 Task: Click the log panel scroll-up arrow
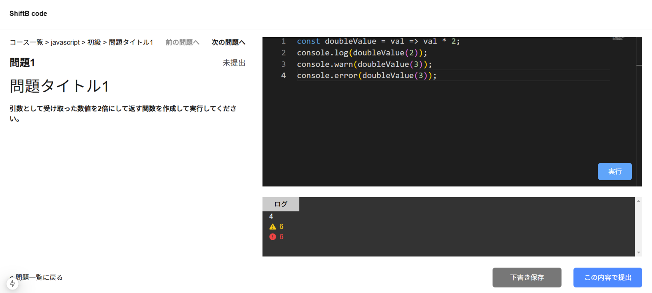tap(638, 201)
